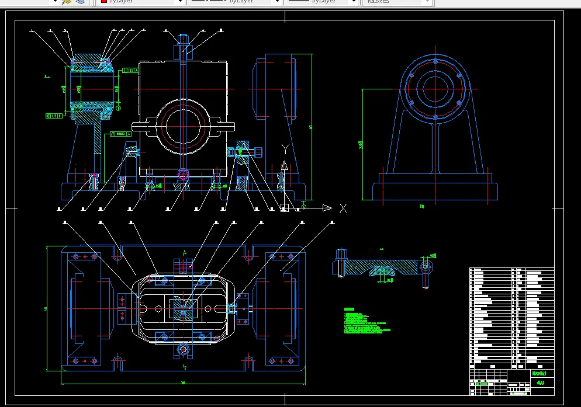Click the stacked layers previous icon
Screen dimensions: 581x407
click(x=80, y=2)
